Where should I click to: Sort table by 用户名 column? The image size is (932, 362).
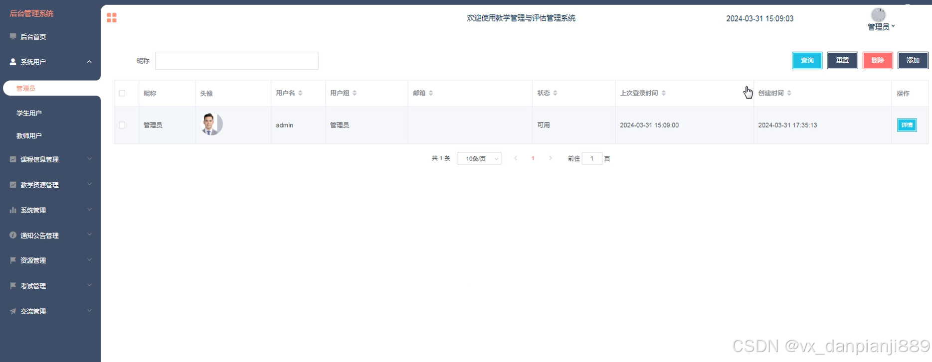click(x=300, y=93)
